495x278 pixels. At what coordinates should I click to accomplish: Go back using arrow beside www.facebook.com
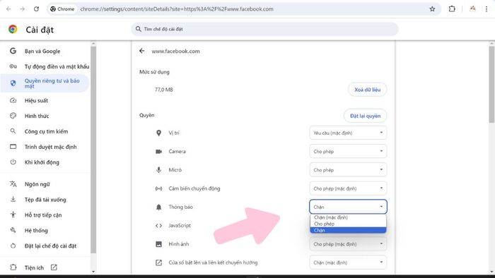point(141,51)
